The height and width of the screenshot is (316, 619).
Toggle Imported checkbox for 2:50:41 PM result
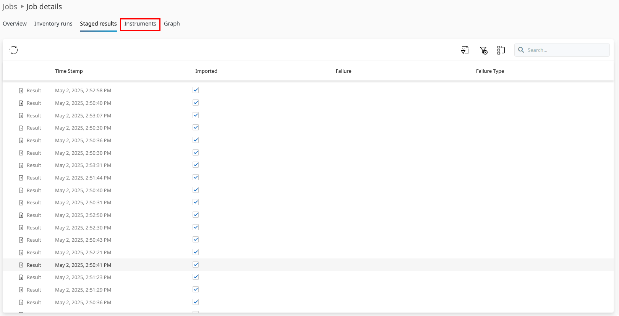tap(196, 265)
